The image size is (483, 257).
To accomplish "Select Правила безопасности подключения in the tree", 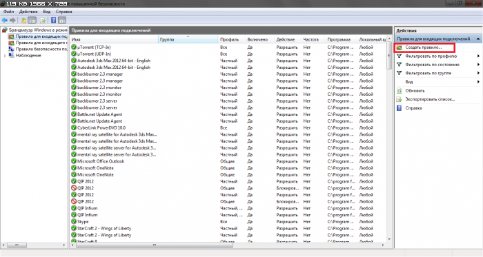I will tap(41, 49).
